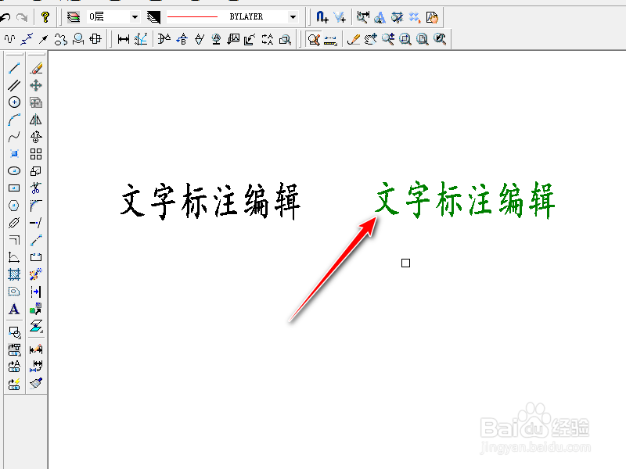626x469 pixels.
Task: Open the layer manager stacked-layers icon
Action: point(74,16)
